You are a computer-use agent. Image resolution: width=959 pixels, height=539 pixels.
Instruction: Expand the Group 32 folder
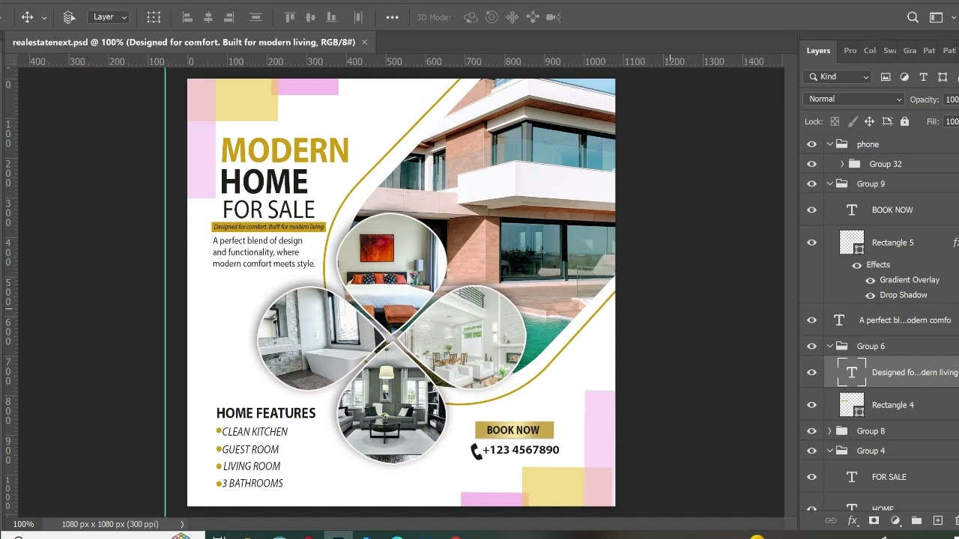pyautogui.click(x=842, y=164)
